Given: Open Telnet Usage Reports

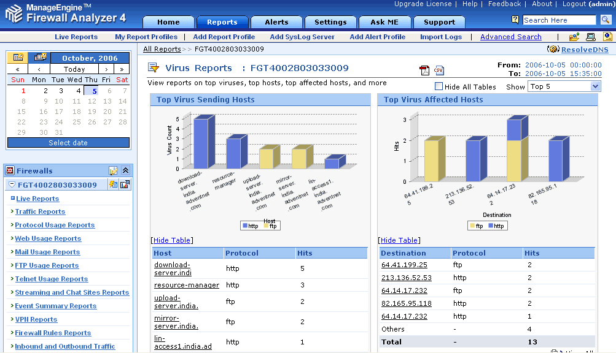Looking at the screenshot, I should [x=52, y=279].
